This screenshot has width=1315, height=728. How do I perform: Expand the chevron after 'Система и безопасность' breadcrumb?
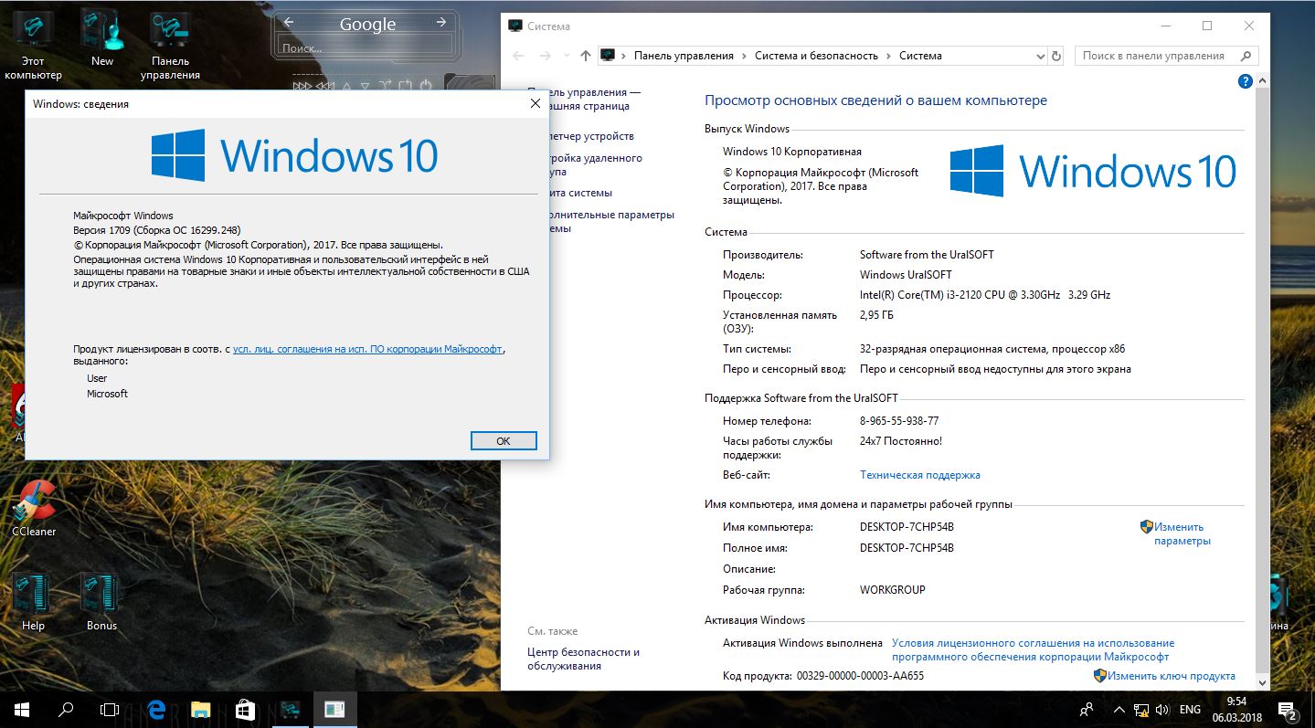pos(888,56)
